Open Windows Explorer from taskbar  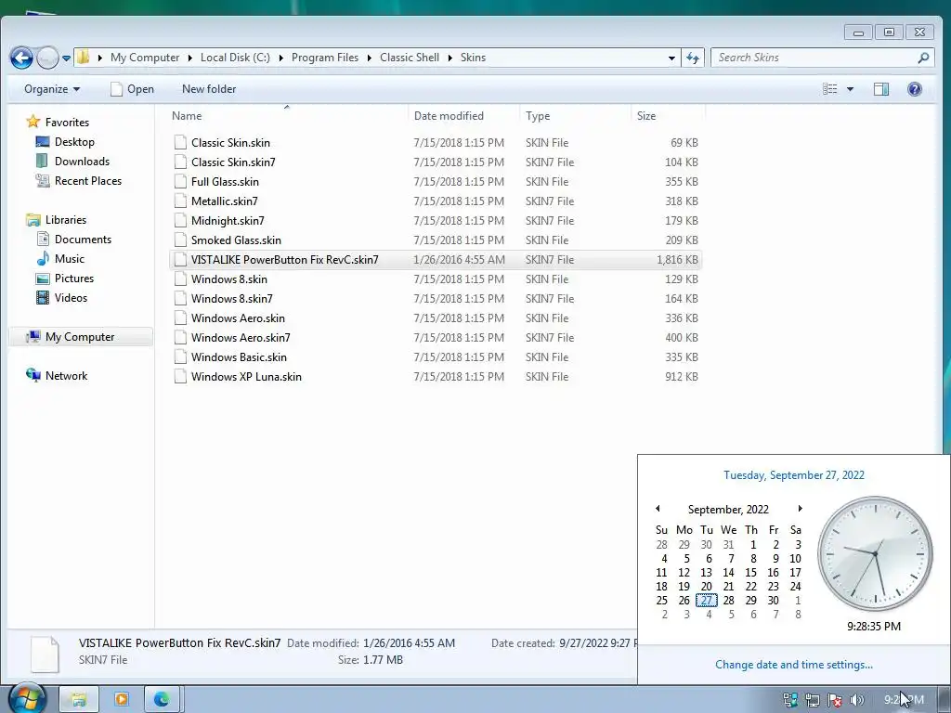(79, 700)
